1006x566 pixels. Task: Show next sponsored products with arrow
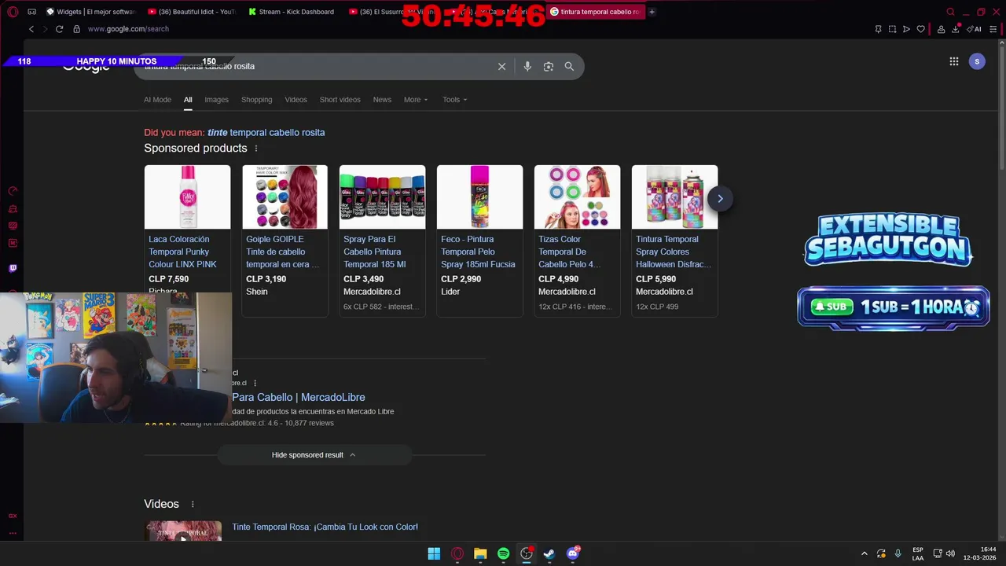(719, 199)
